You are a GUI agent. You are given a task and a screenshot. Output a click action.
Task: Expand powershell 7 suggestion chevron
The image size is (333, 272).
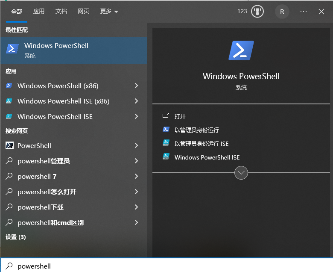coord(136,176)
